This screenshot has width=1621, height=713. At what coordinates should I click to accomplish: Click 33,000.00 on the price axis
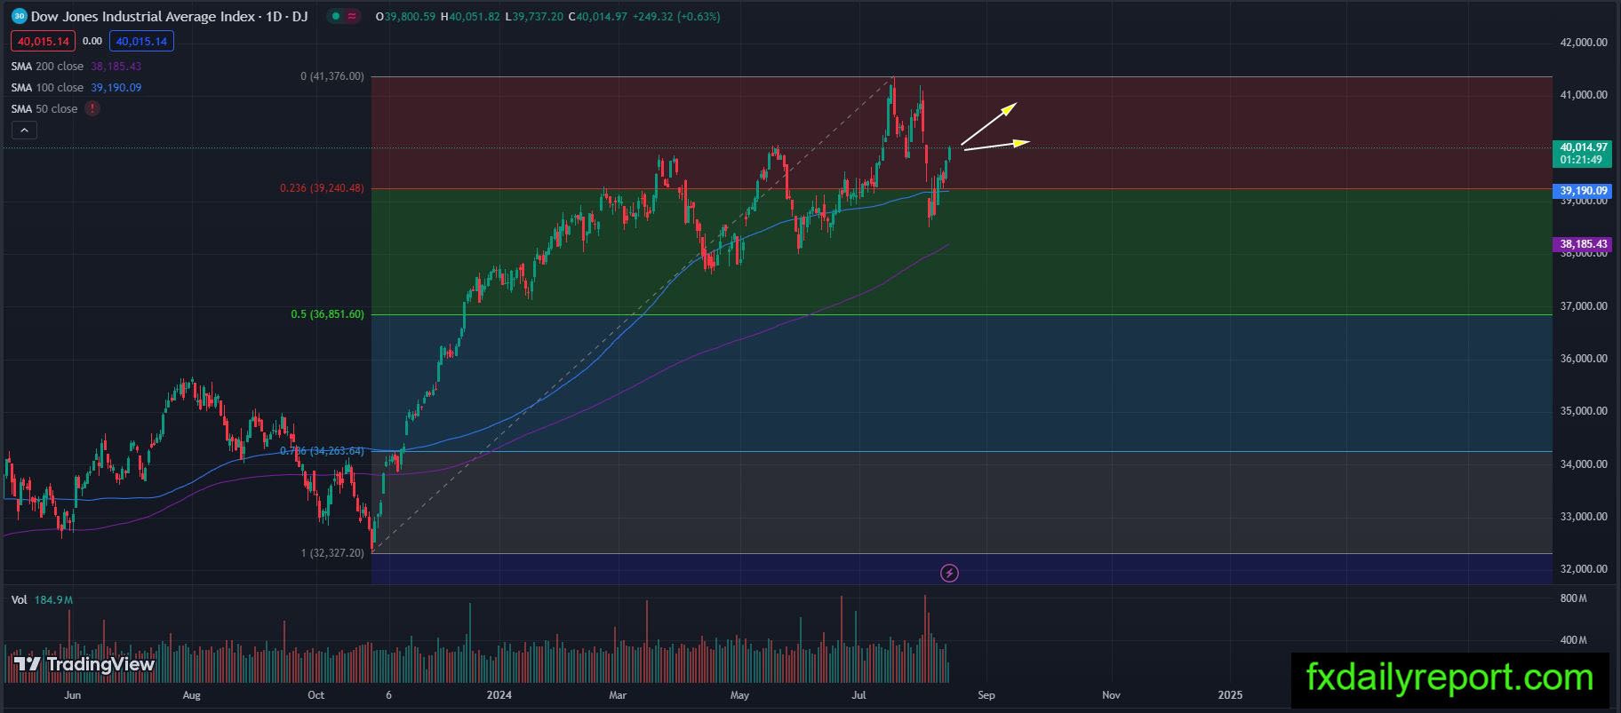(1584, 516)
